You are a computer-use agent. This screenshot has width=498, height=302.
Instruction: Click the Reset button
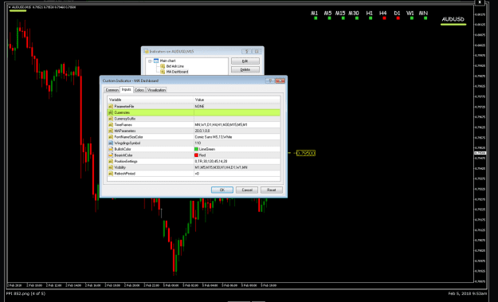pos(271,190)
